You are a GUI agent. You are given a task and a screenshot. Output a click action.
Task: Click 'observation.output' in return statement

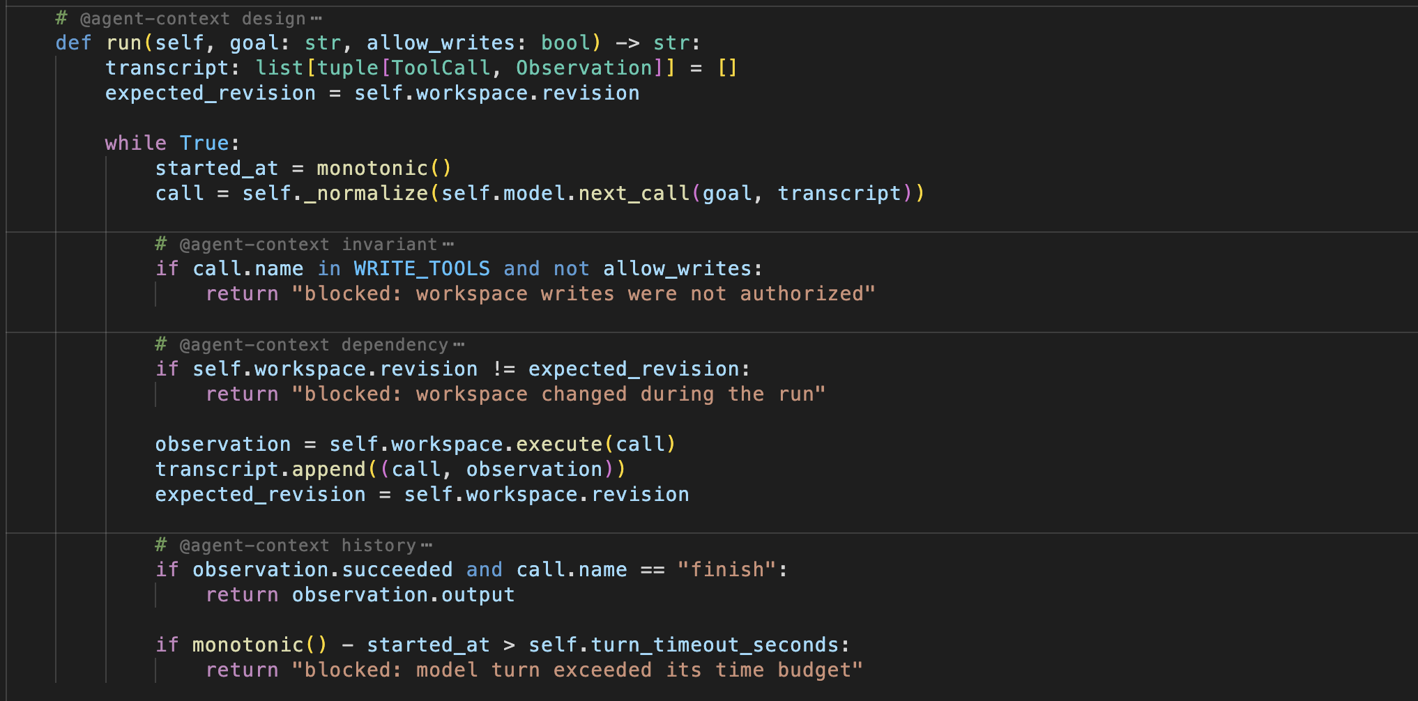pyautogui.click(x=403, y=595)
